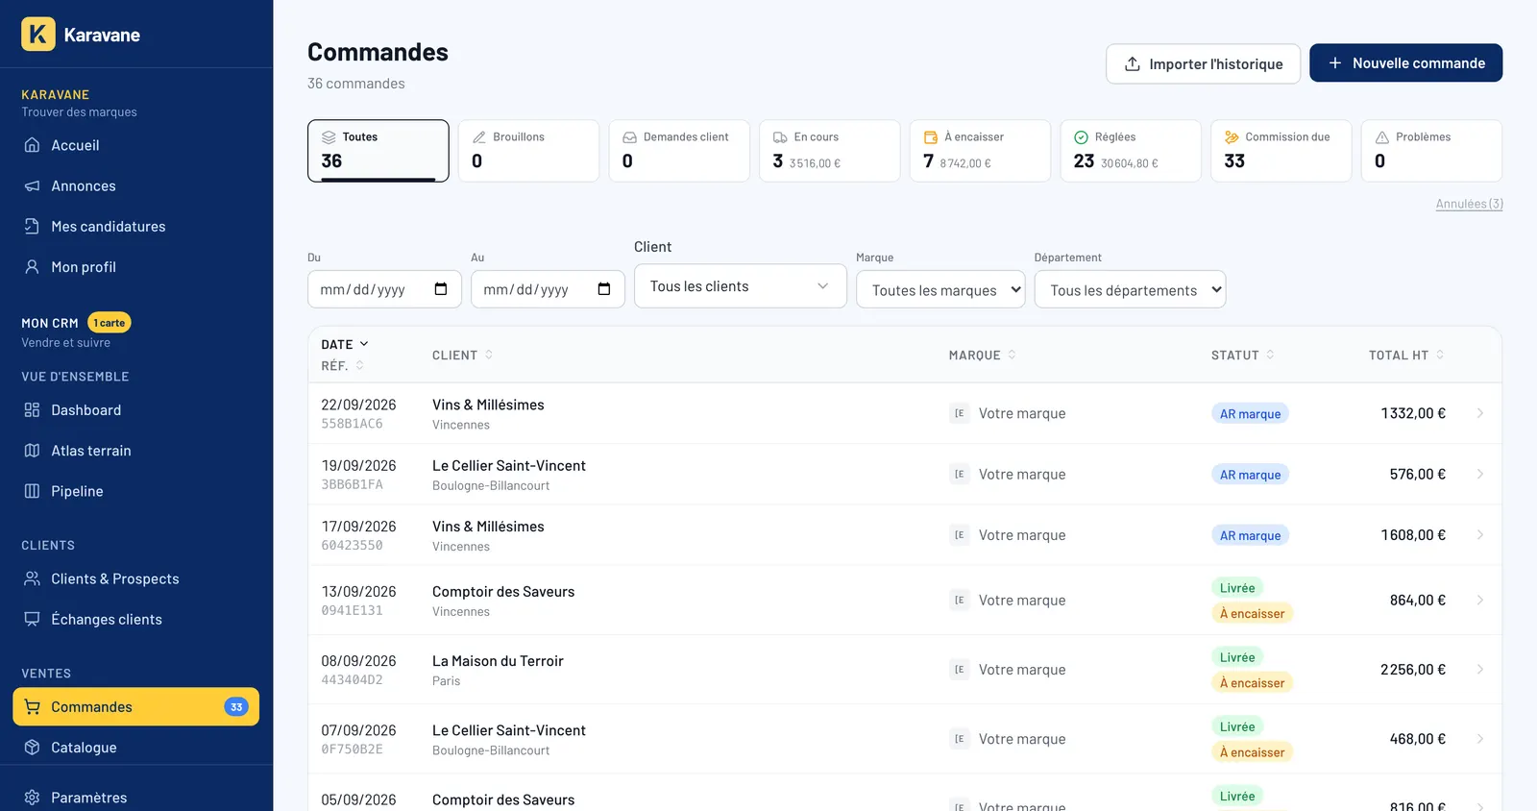Sort by DATE column chevron
Image resolution: width=1537 pixels, height=811 pixels.
coord(364,344)
